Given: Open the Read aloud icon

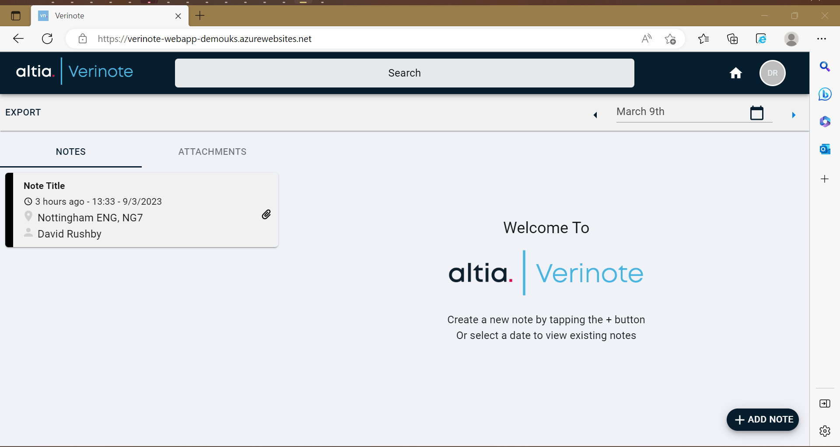Looking at the screenshot, I should [647, 39].
